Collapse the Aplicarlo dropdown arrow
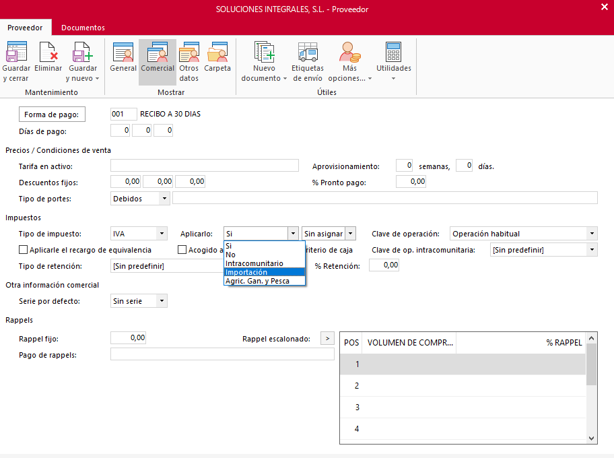 [x=293, y=234]
